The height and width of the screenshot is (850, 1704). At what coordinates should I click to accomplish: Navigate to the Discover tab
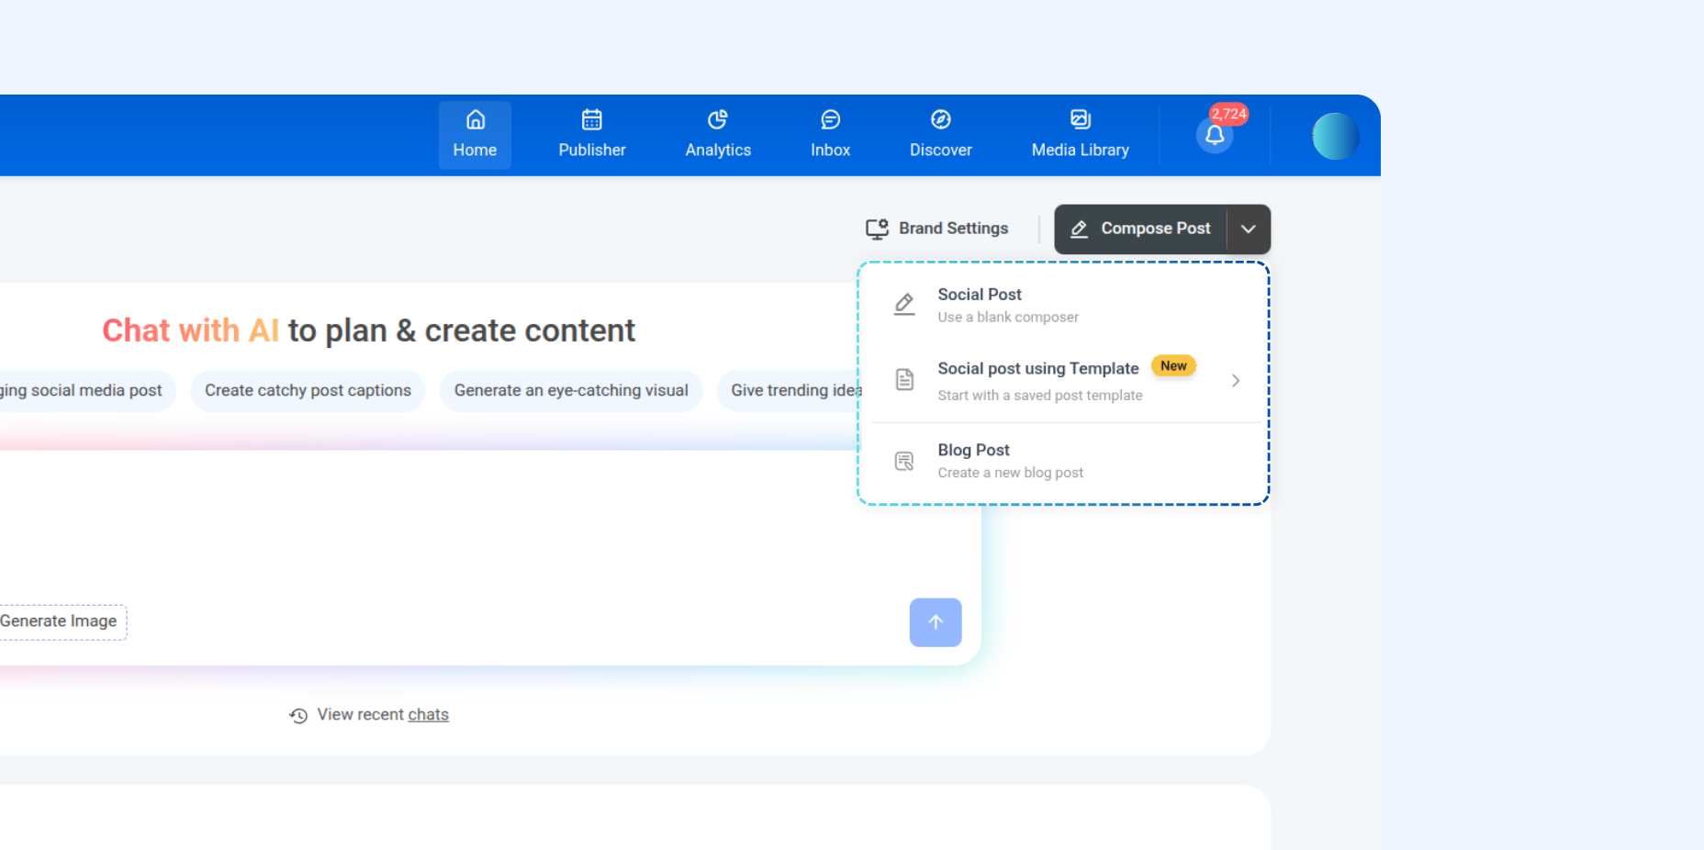940,135
